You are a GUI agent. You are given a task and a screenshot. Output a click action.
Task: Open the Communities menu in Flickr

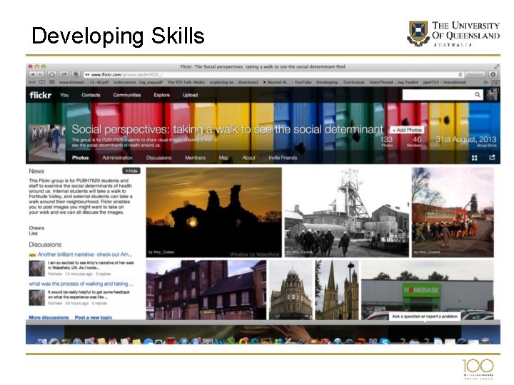(127, 95)
